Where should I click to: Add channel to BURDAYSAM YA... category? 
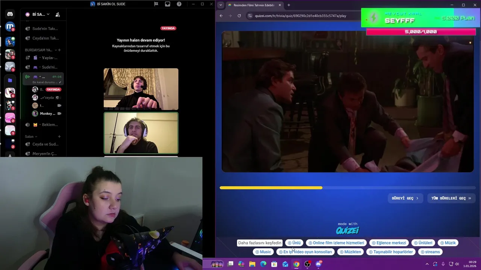pos(59,50)
